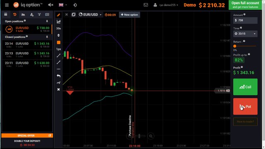Click the SPECIAL OFFER banner
Screen dimensions: 265x149
[27, 135]
